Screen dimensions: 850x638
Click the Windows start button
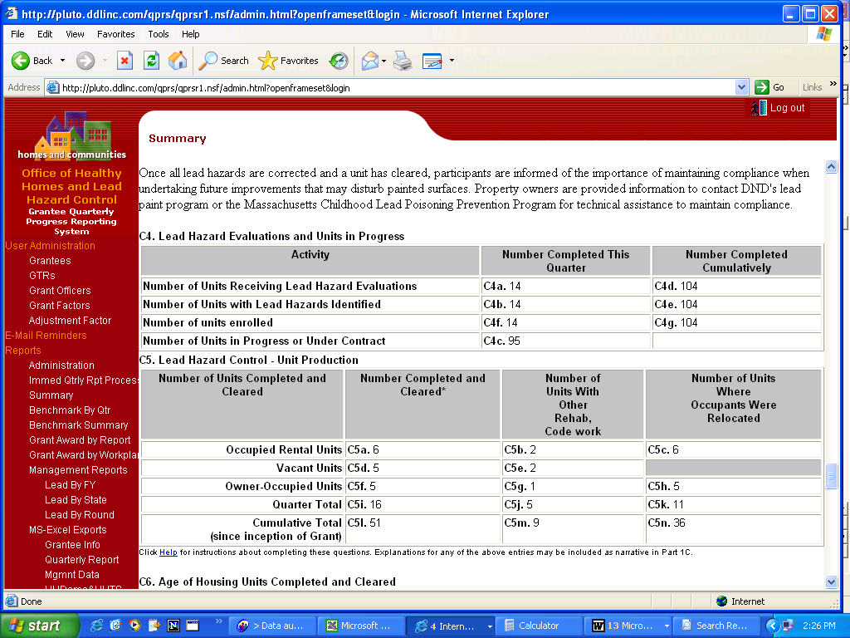[x=39, y=626]
